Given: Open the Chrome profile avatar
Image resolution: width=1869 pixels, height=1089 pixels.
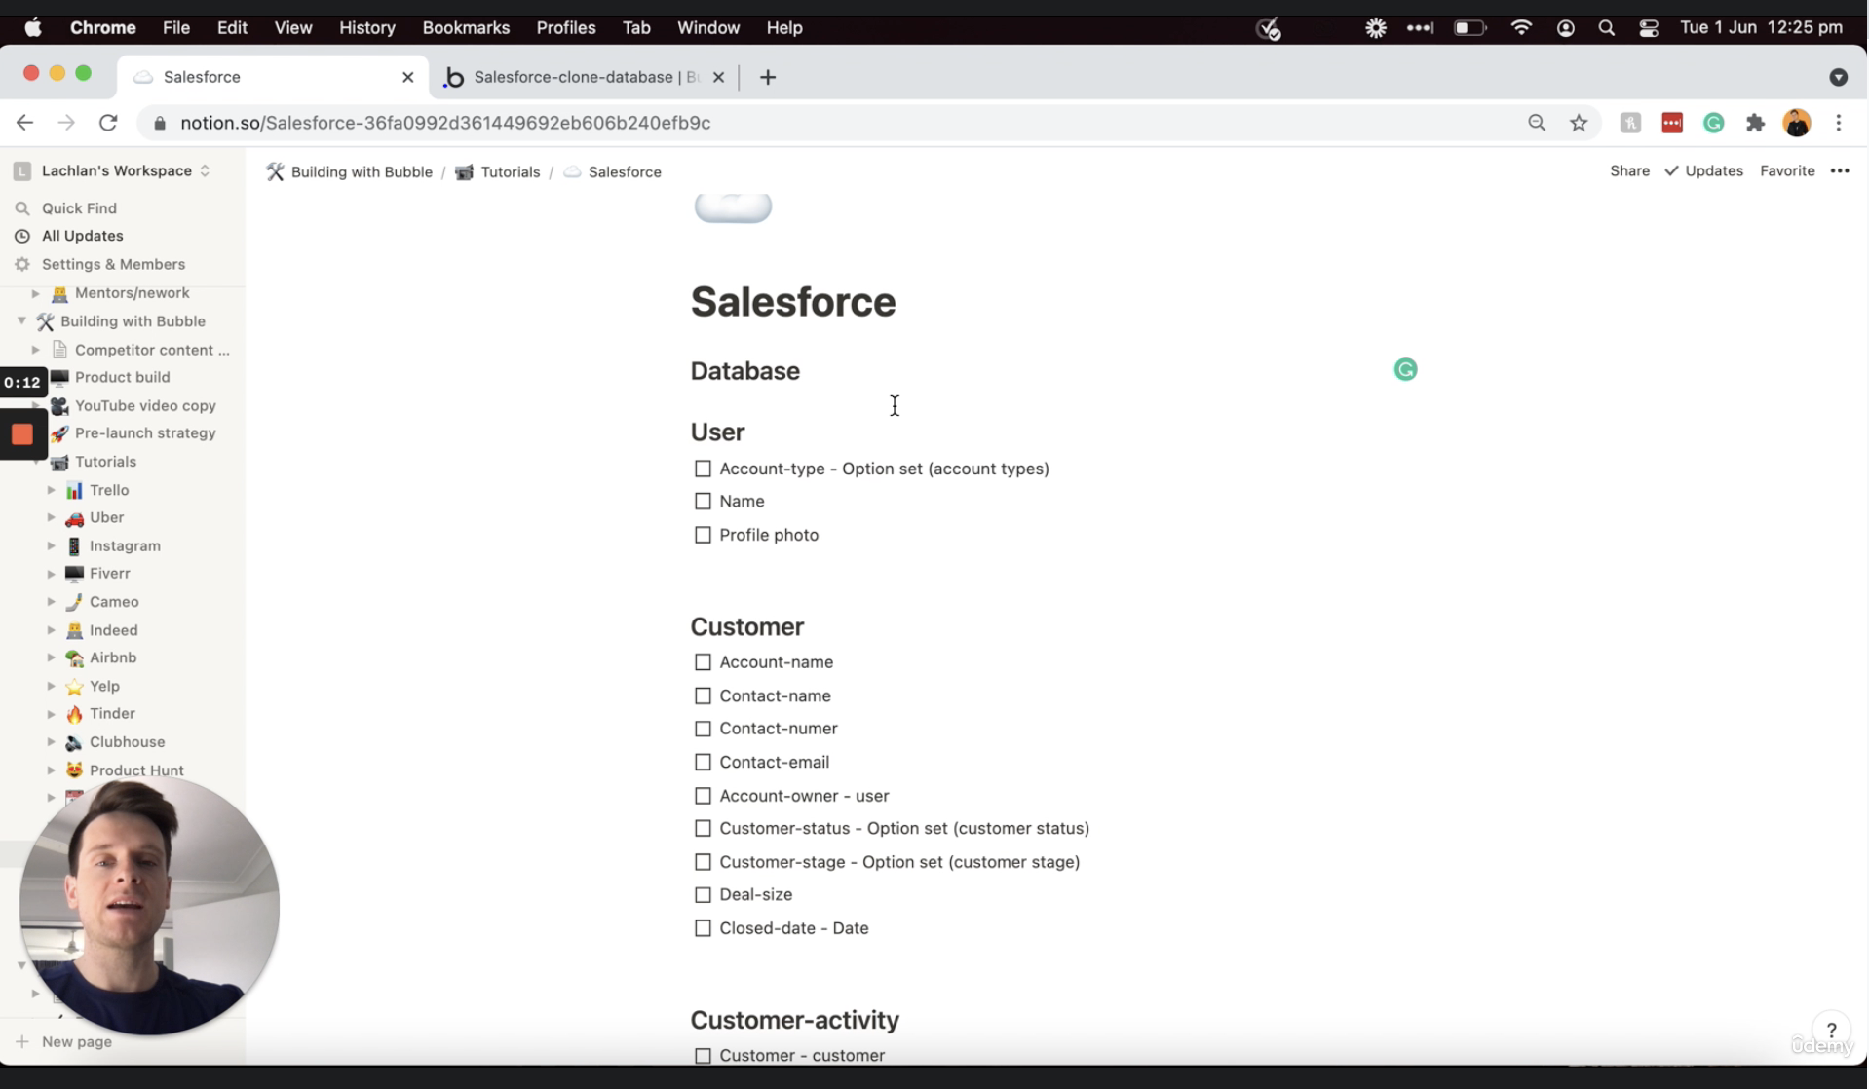Looking at the screenshot, I should tap(1797, 123).
